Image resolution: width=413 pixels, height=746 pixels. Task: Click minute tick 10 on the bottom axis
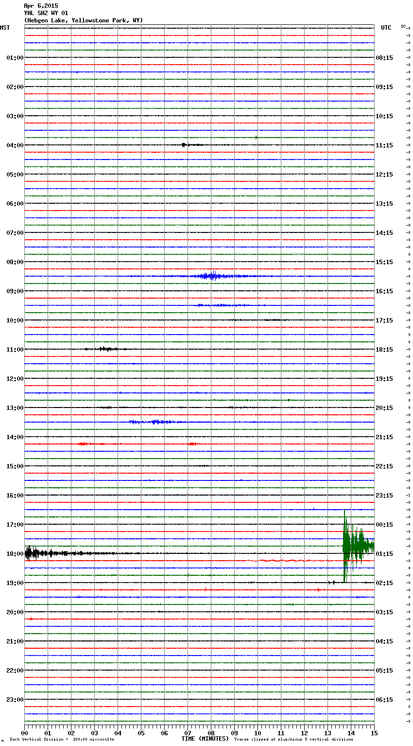258,733
